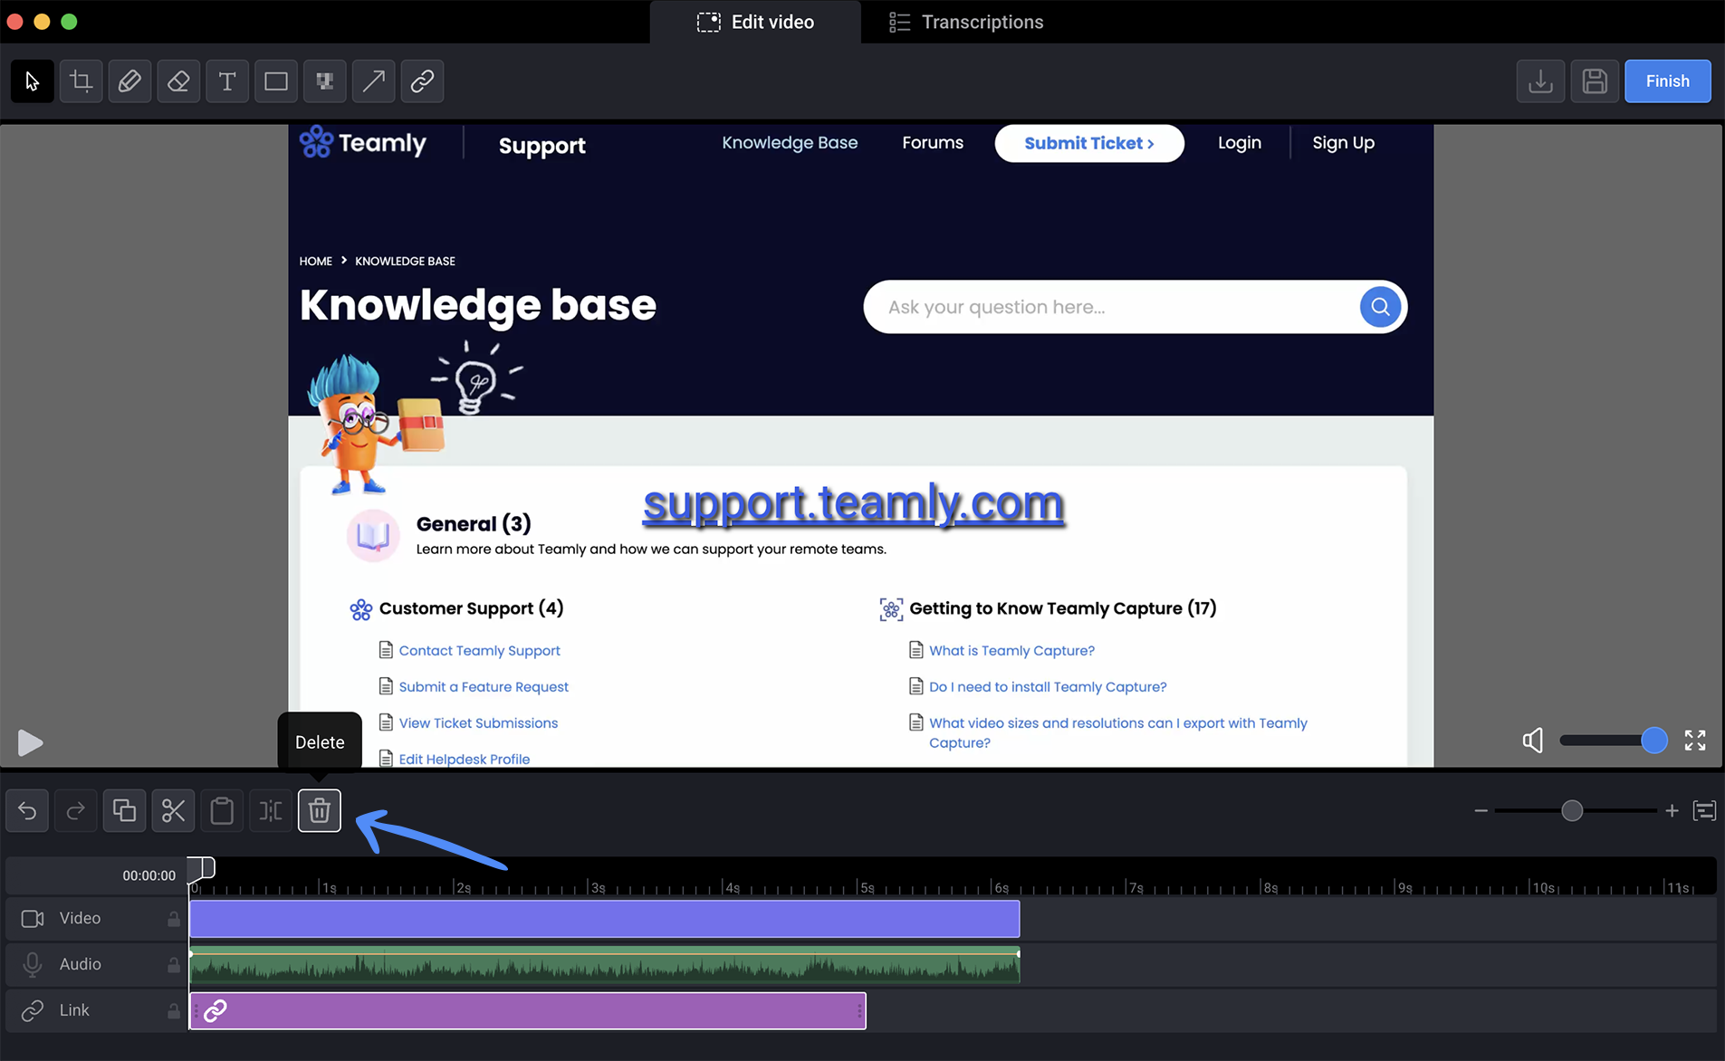Pick the Eraser tool

coord(178,81)
